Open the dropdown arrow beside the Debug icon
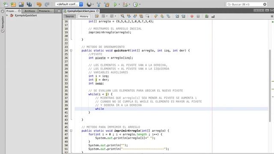This screenshot has height=154, width=274. point(129,4)
